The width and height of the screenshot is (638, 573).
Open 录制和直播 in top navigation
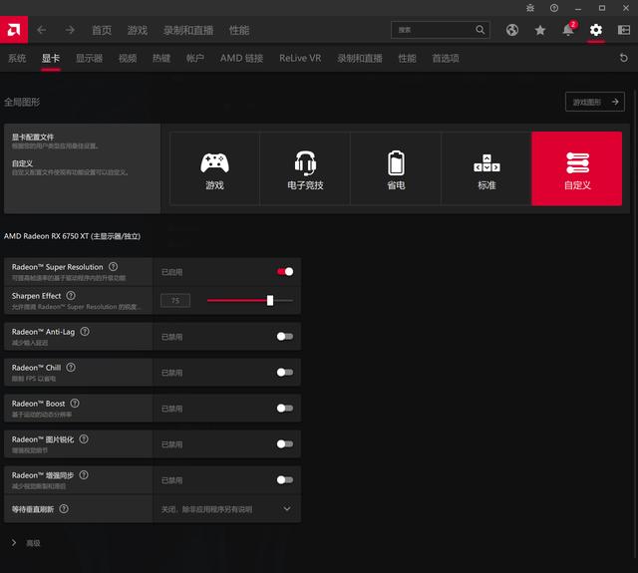(x=188, y=30)
